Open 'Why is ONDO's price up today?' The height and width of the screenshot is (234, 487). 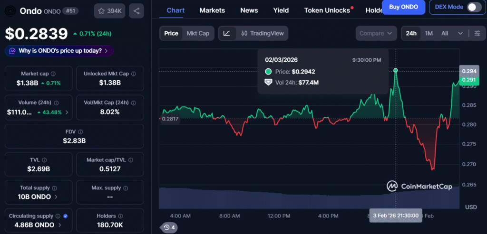click(59, 51)
